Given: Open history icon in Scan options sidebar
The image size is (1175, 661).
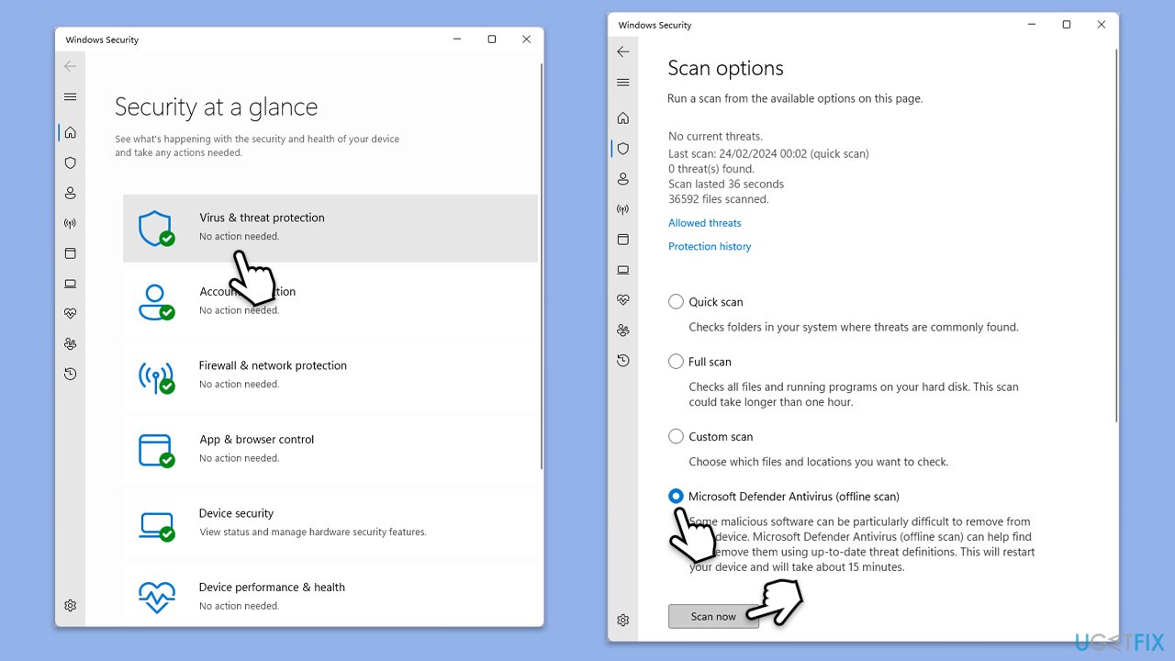Looking at the screenshot, I should tap(623, 361).
